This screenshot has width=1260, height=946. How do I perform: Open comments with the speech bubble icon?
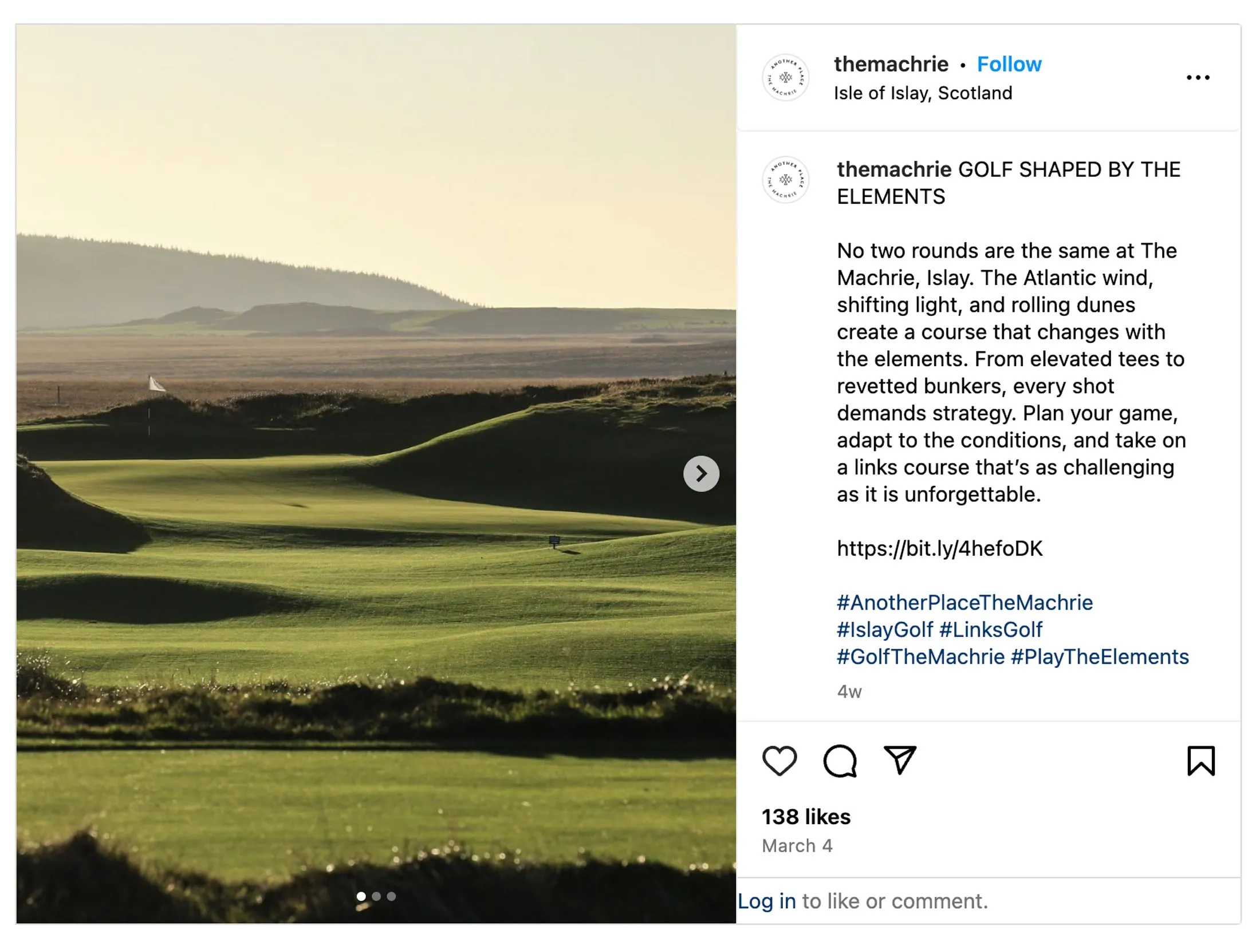pyautogui.click(x=840, y=761)
